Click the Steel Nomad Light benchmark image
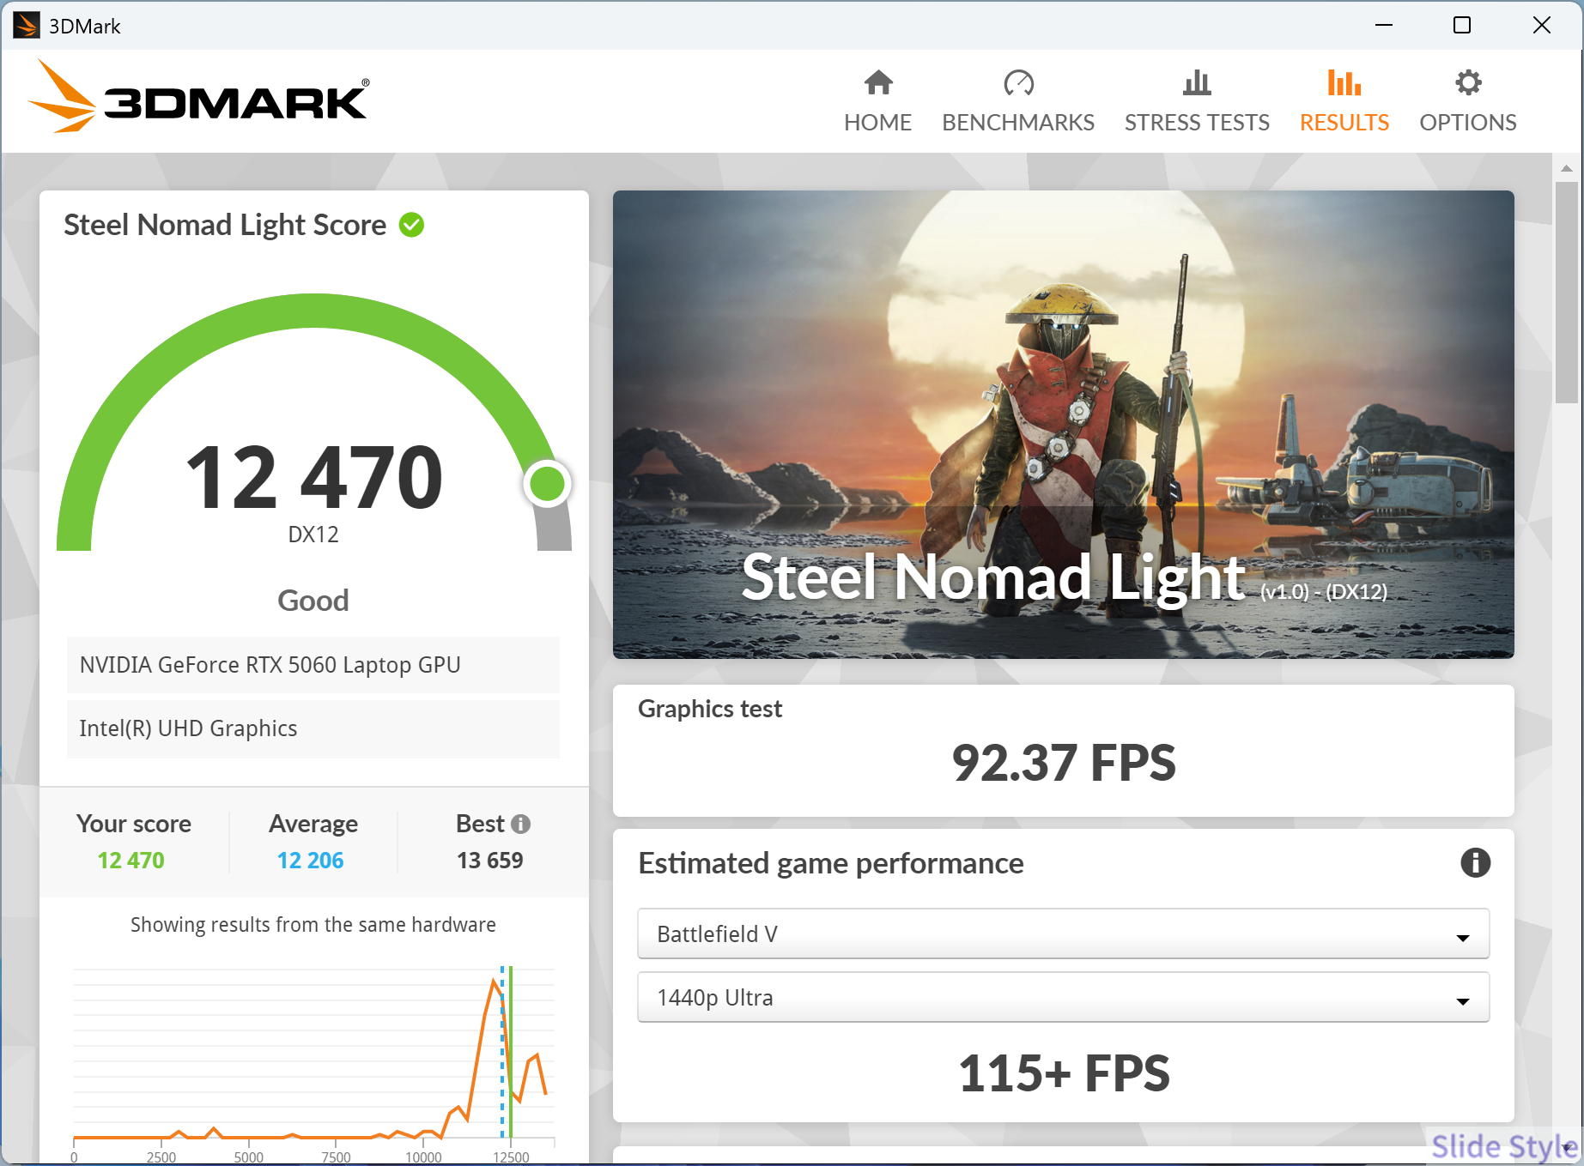Image resolution: width=1584 pixels, height=1166 pixels. tap(1063, 425)
